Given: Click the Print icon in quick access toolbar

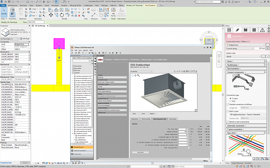Looking at the screenshot, I should pos(27,2).
